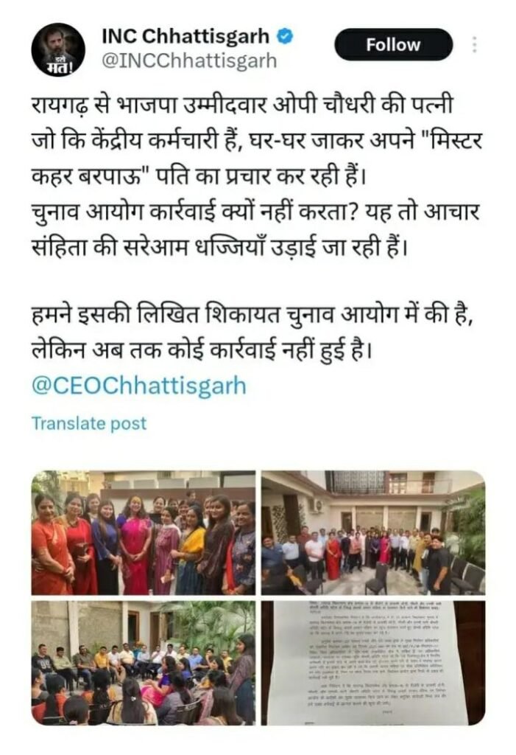516x755 pixels.
Task: Click the INC Chhattisgarh display name
Action: point(185,35)
